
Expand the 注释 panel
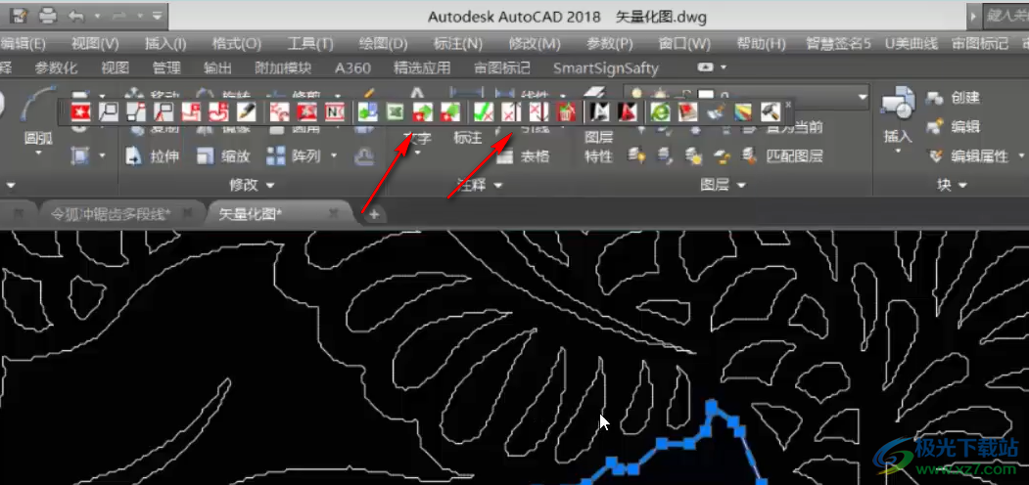pos(480,185)
